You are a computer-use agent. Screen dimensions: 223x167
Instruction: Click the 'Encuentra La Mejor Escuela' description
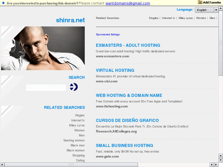click(x=142, y=127)
